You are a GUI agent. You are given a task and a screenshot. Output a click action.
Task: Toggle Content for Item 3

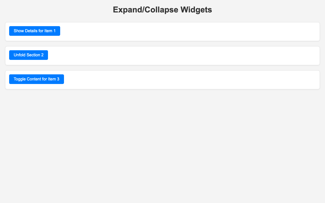37,79
